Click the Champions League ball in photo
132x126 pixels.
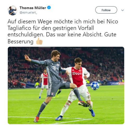(x=95, y=86)
